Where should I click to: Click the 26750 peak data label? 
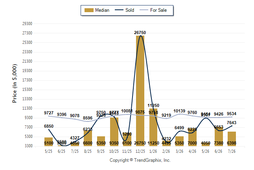point(140,33)
